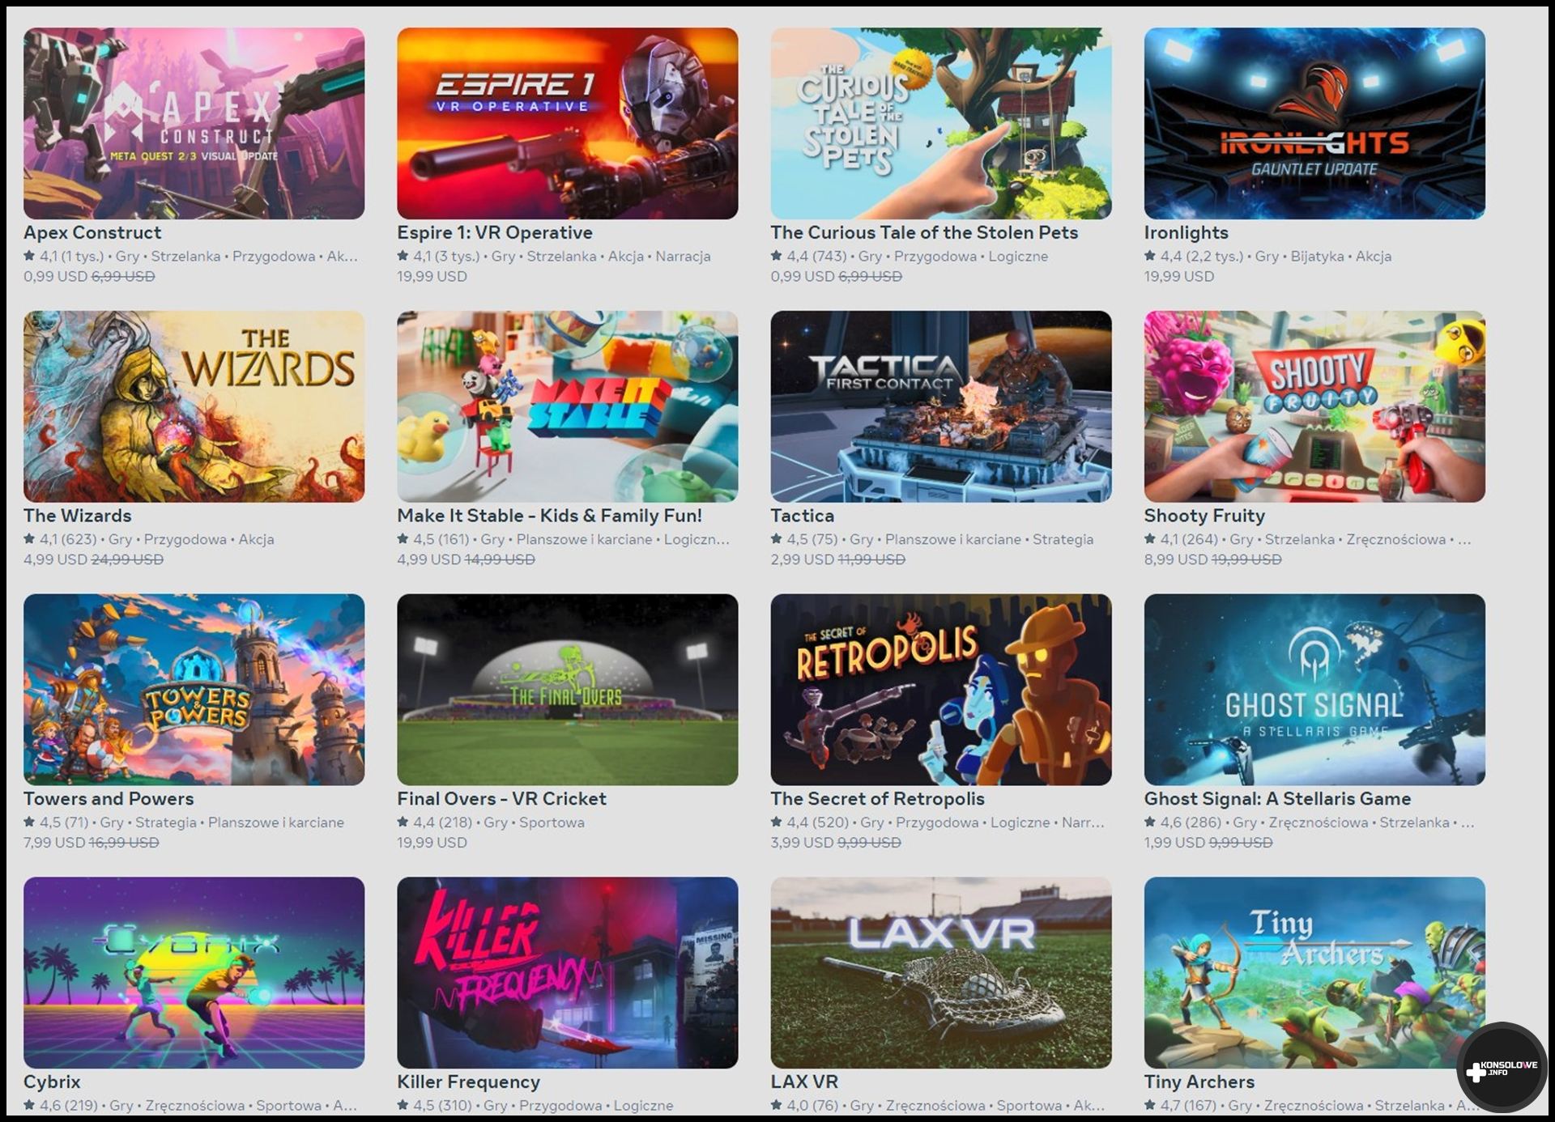
Task: Click the star rating icon under Tactica
Action: [x=776, y=539]
